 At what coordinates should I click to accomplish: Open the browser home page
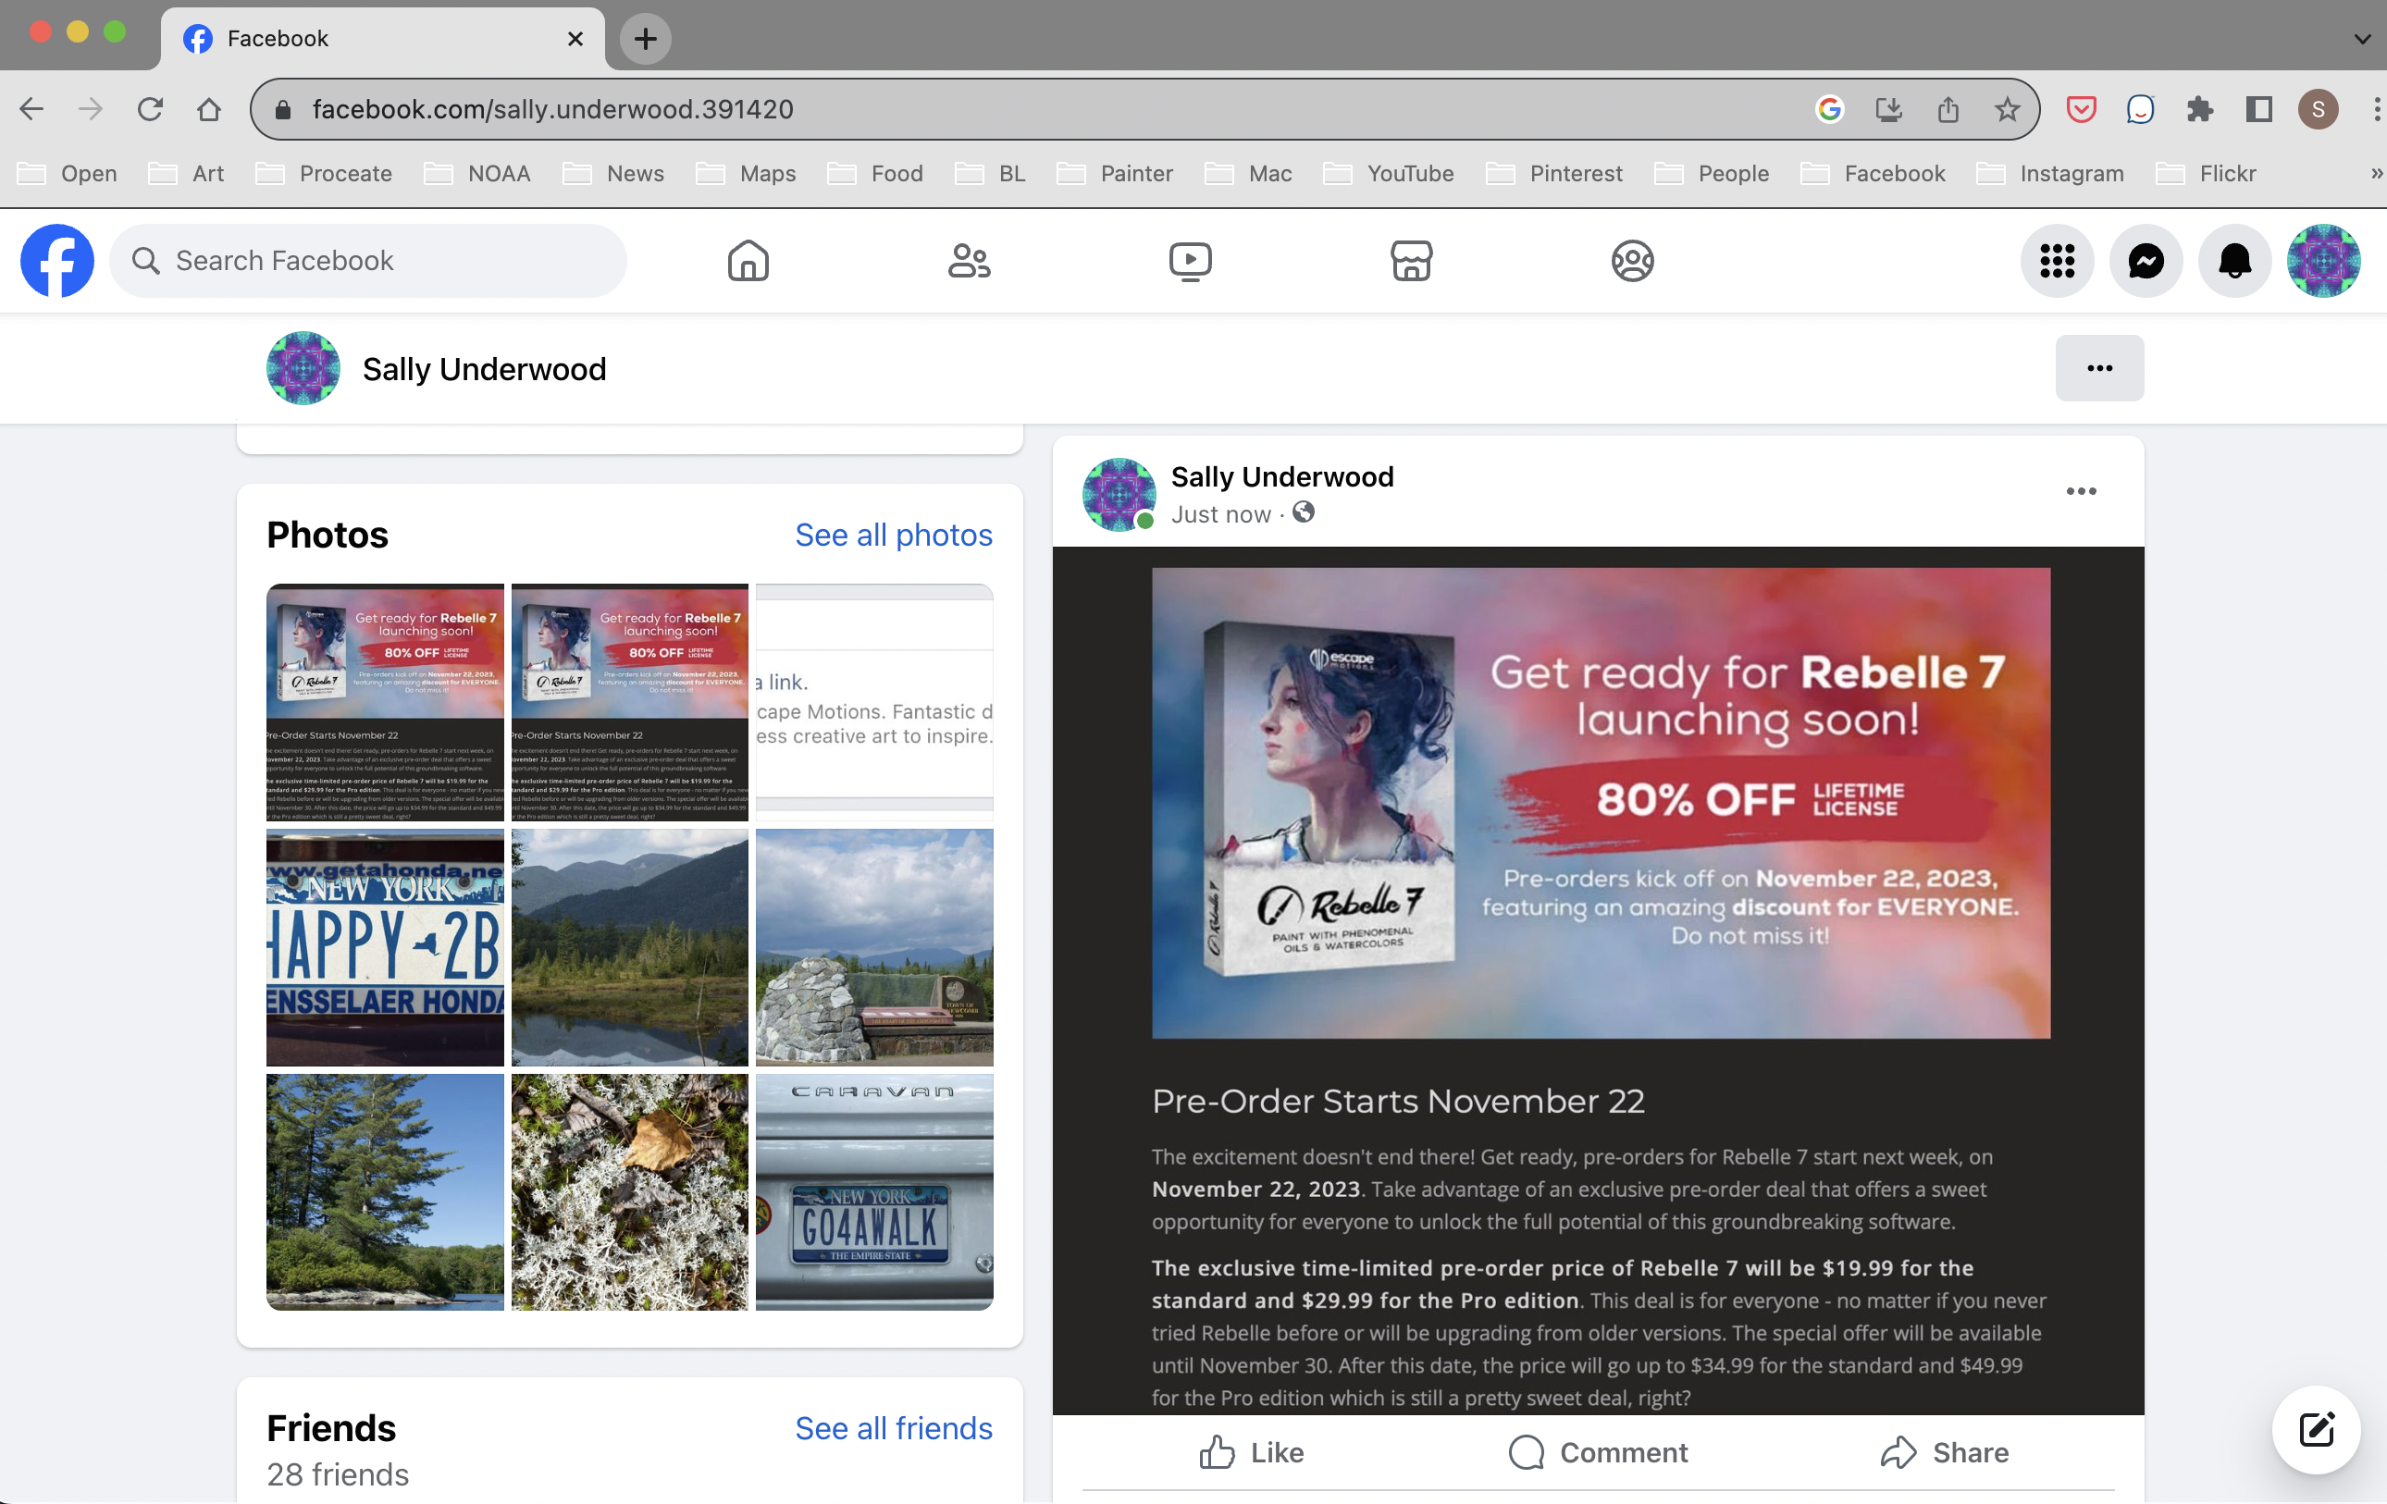tap(208, 109)
